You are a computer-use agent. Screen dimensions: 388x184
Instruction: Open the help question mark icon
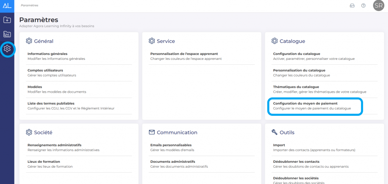tap(363, 6)
